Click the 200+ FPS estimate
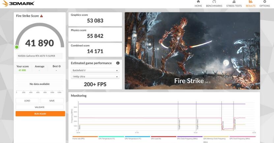Screen dimensions: 274x143 pos(95,84)
